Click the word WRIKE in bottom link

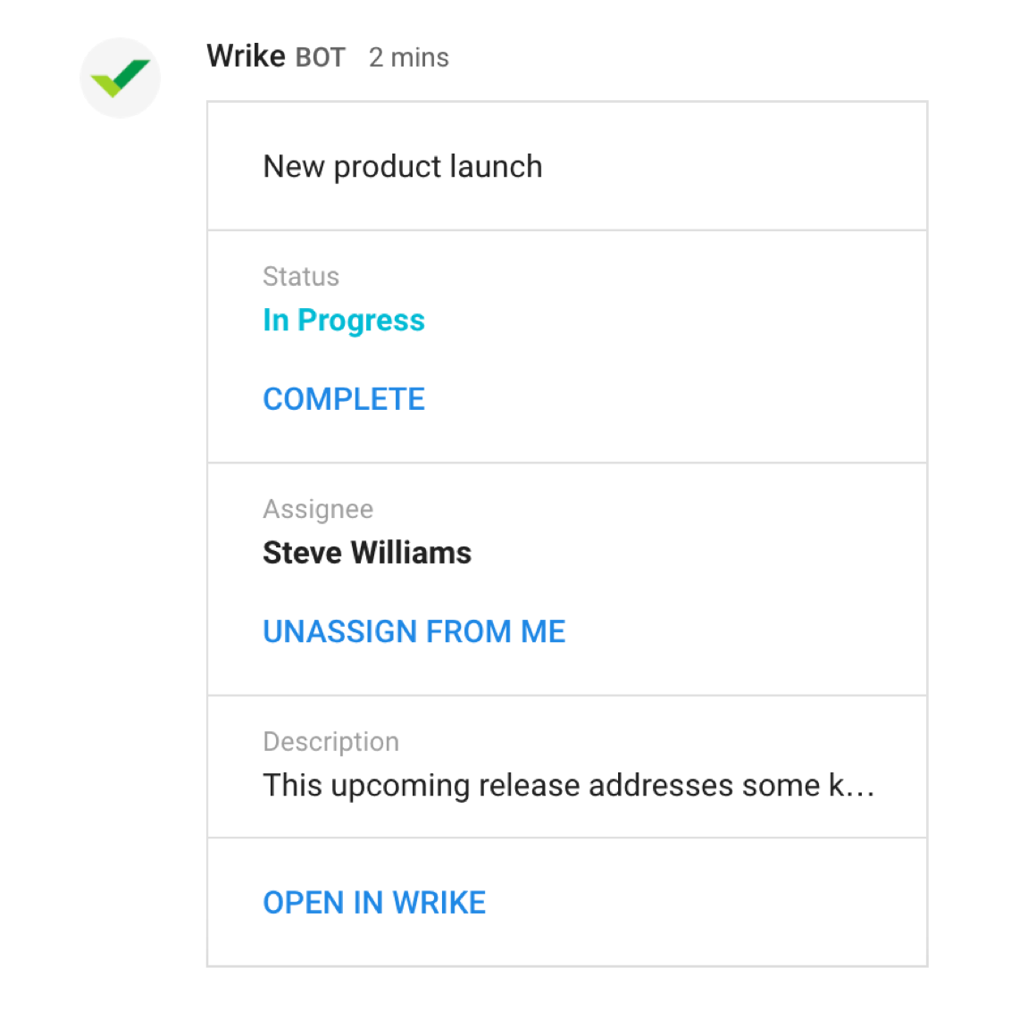[x=439, y=903]
